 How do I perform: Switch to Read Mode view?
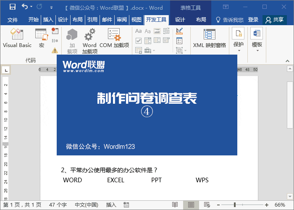[175, 205]
